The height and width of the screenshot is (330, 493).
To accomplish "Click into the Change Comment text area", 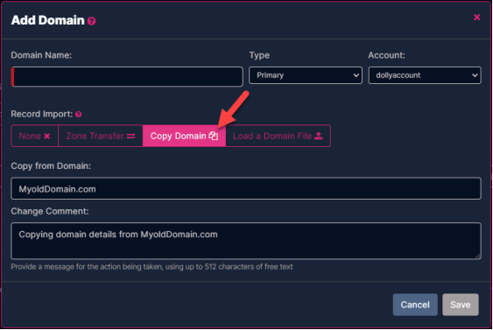I will tap(246, 241).
